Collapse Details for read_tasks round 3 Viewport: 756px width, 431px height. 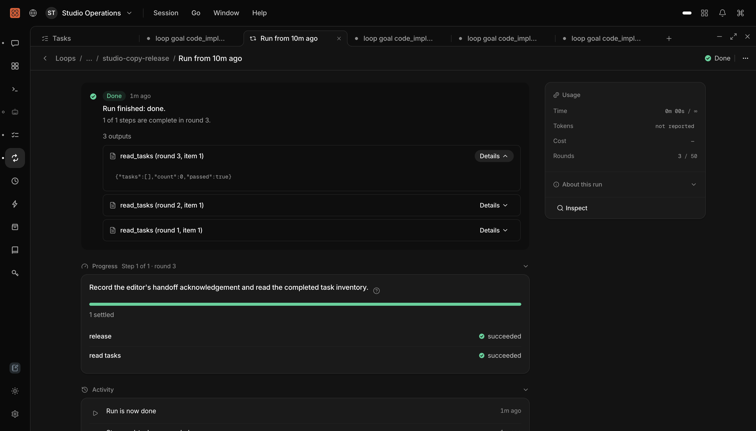point(494,156)
